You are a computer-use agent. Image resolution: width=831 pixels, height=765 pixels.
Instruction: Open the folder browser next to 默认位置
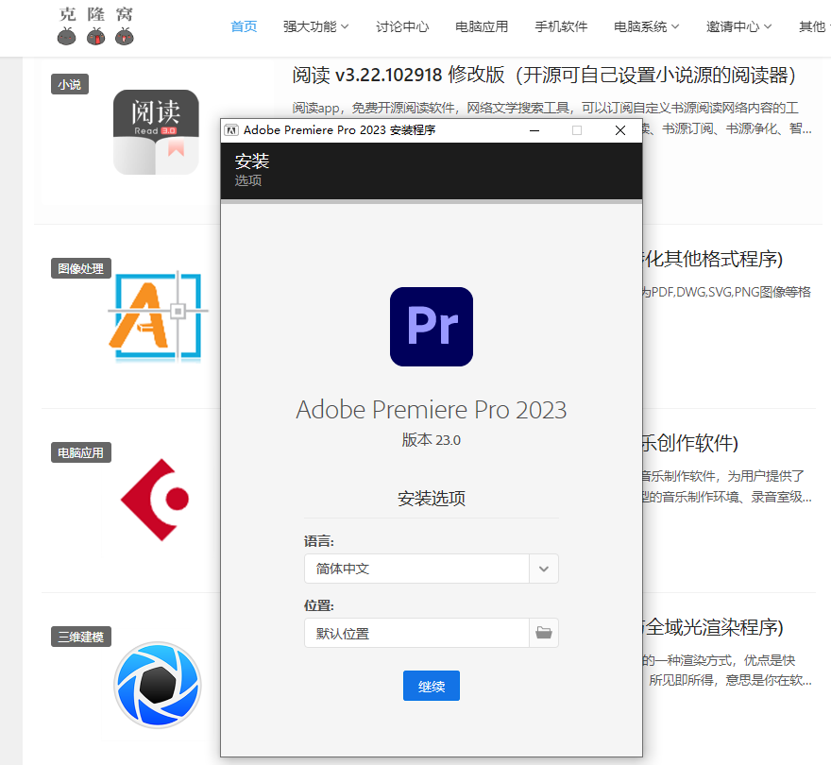click(x=543, y=634)
